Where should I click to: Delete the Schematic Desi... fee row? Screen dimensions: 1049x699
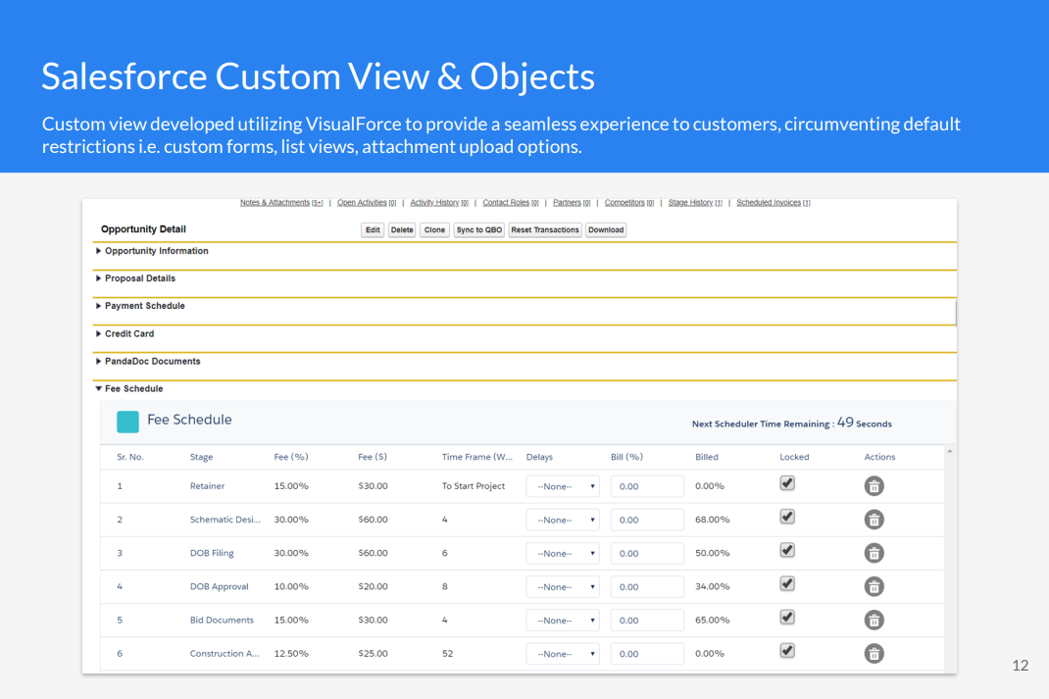[x=874, y=519]
